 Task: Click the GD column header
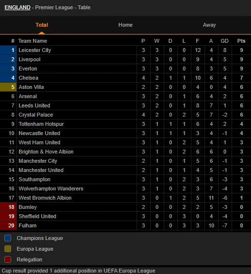[224, 41]
